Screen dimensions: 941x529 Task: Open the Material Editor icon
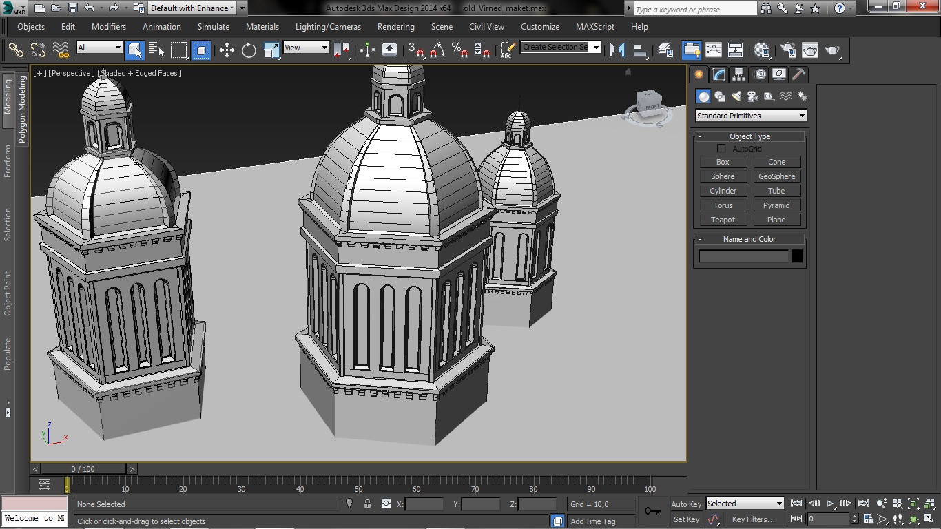point(762,50)
